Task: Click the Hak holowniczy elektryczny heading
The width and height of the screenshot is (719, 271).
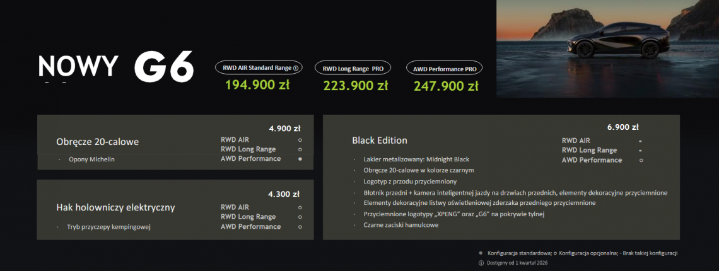Action: [115, 207]
